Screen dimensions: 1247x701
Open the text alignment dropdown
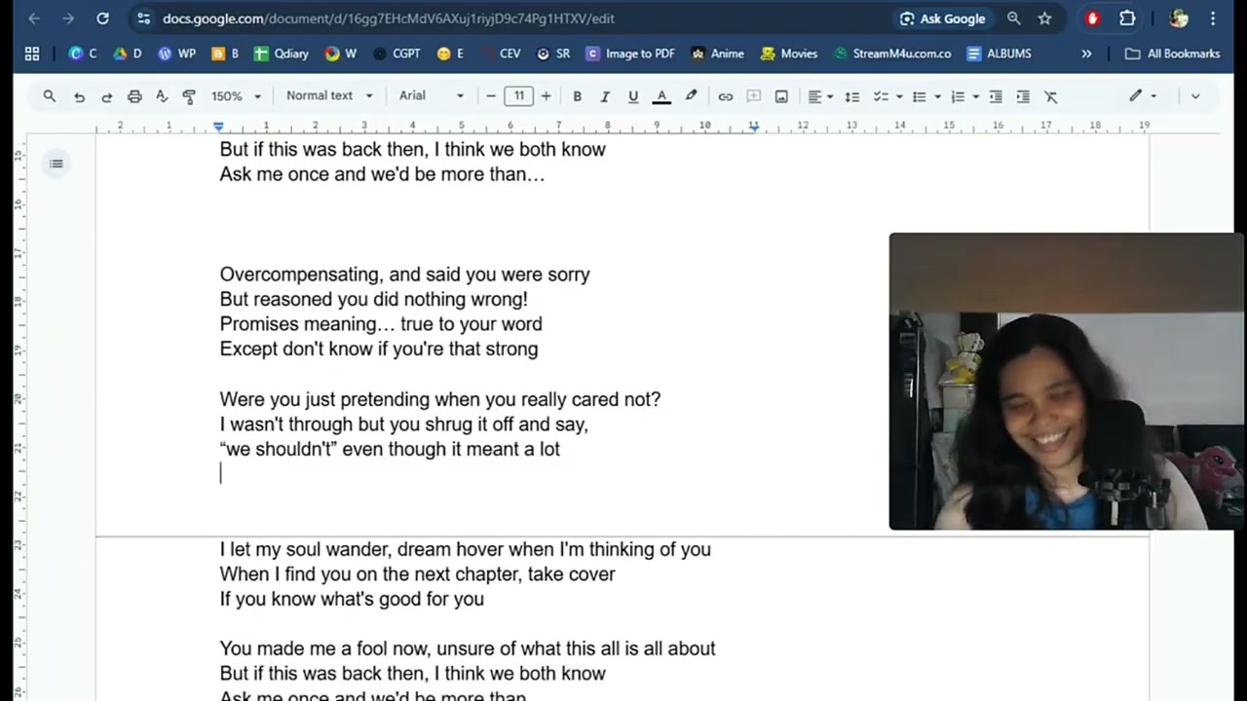pyautogui.click(x=820, y=96)
